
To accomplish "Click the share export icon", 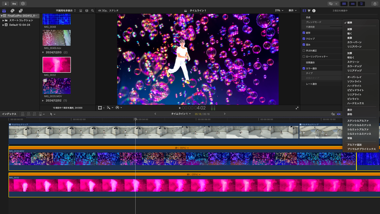I will [x=375, y=4].
